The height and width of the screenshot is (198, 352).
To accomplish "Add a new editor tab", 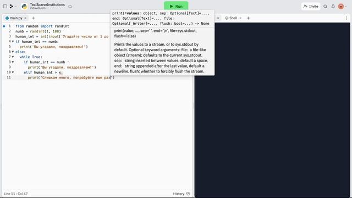I will [33, 18].
